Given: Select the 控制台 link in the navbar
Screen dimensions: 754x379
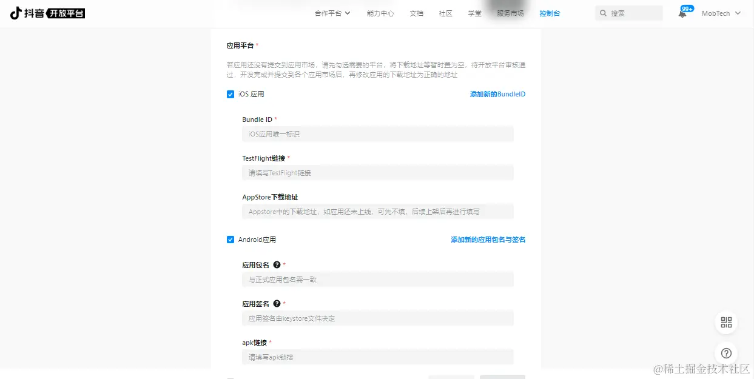Looking at the screenshot, I should pos(549,13).
